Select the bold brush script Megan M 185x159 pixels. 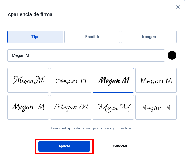pyautogui.click(x=113, y=80)
